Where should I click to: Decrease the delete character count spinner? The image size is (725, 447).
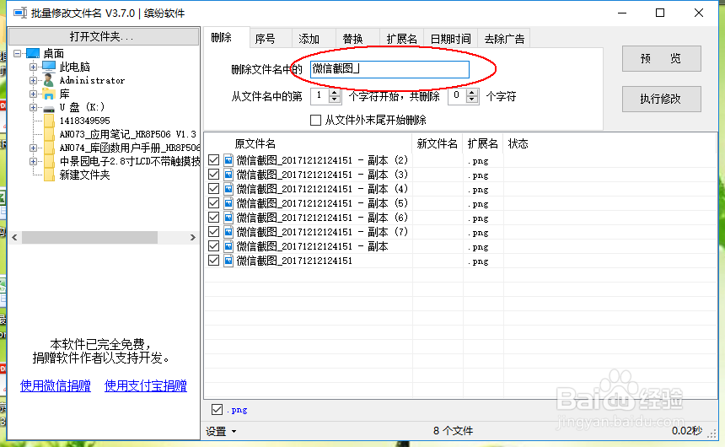[472, 100]
